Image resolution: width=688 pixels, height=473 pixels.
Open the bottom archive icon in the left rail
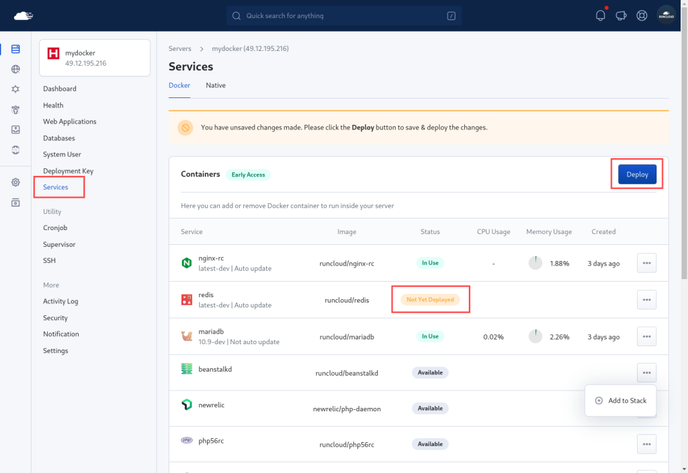[15, 203]
